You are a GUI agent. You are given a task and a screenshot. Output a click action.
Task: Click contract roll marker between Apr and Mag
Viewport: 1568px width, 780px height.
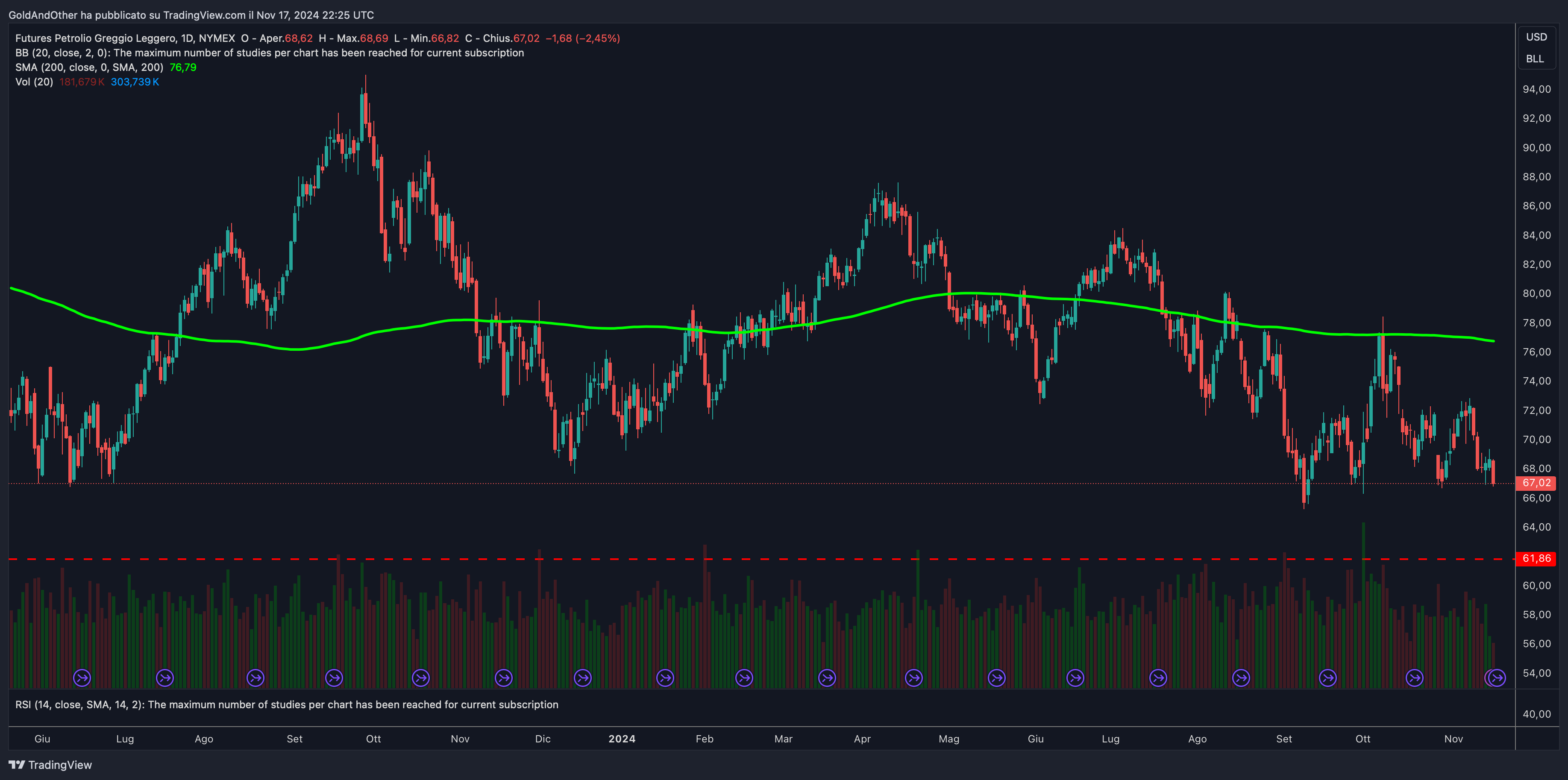[913, 677]
